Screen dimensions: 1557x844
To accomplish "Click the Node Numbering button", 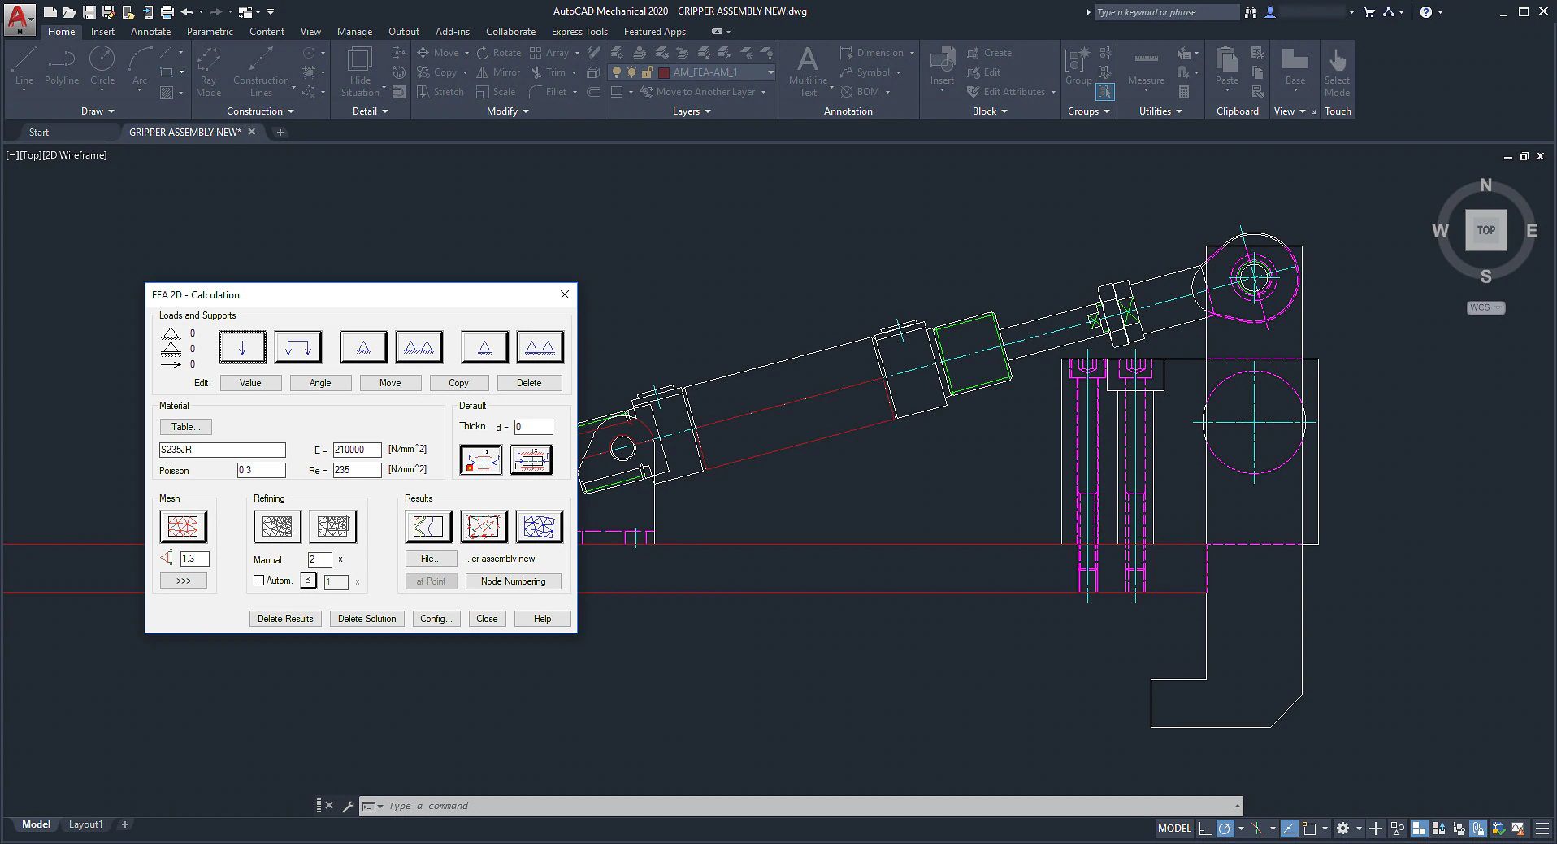I will pos(513,581).
